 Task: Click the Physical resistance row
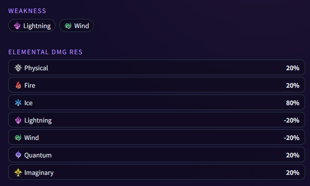tap(156, 67)
